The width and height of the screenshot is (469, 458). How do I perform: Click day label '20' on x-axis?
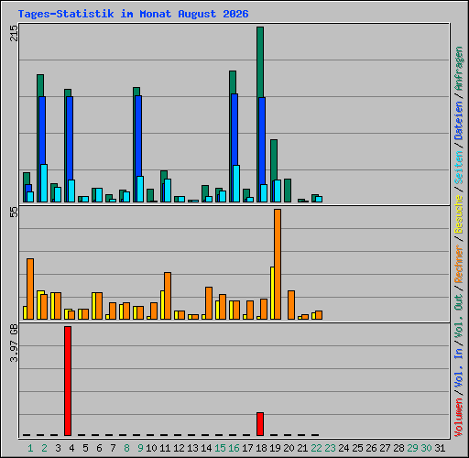pyautogui.click(x=289, y=448)
